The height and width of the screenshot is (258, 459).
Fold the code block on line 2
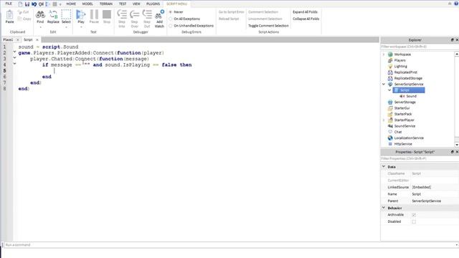(x=14, y=52)
